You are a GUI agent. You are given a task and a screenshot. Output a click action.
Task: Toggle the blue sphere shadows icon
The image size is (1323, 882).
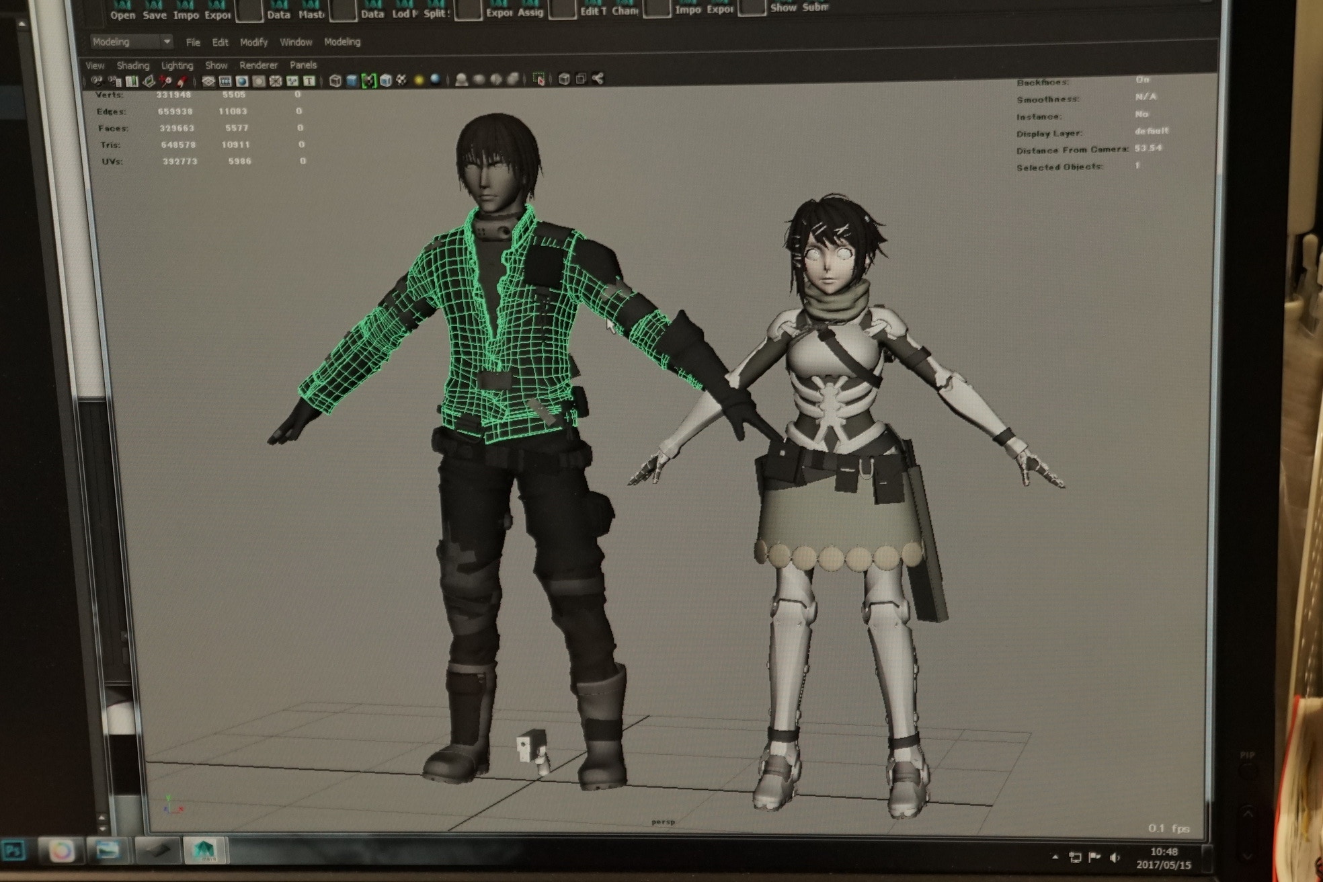436,80
